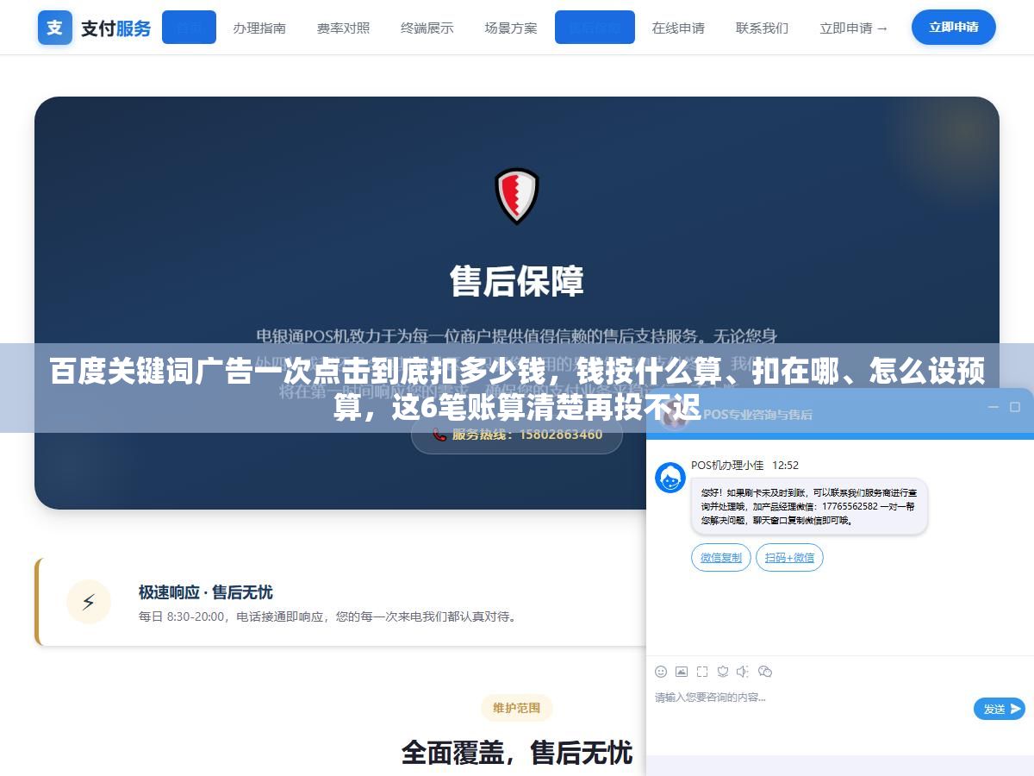Click the red phone icon beside 服务热线
This screenshot has height=776, width=1034.
click(x=439, y=435)
